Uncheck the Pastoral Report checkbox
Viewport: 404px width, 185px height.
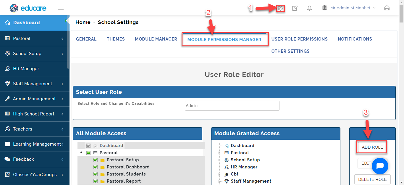pos(95,181)
